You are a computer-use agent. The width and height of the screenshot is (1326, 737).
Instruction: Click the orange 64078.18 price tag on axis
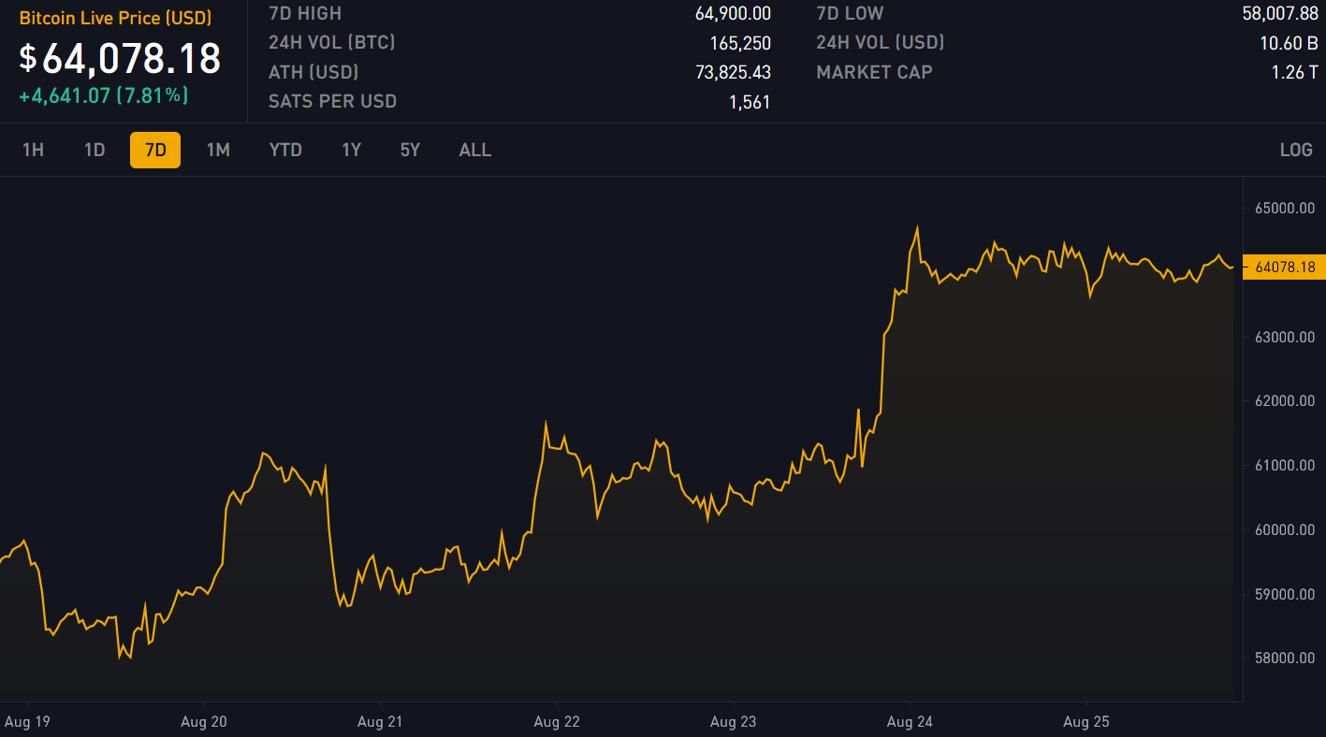[x=1284, y=267]
